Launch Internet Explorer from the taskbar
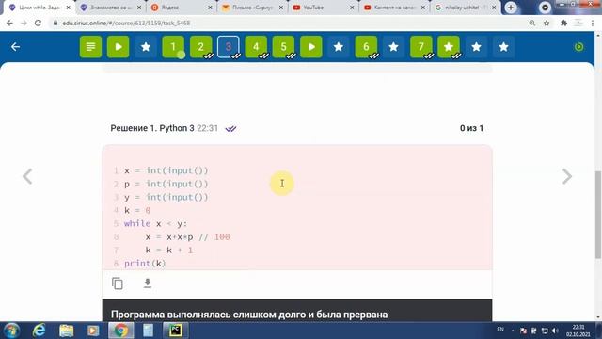The width and height of the screenshot is (602, 339). click(x=39, y=331)
